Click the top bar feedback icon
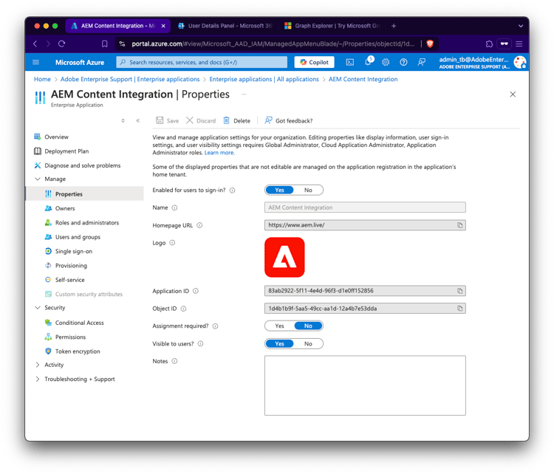This screenshot has height=474, width=554. (x=422, y=62)
